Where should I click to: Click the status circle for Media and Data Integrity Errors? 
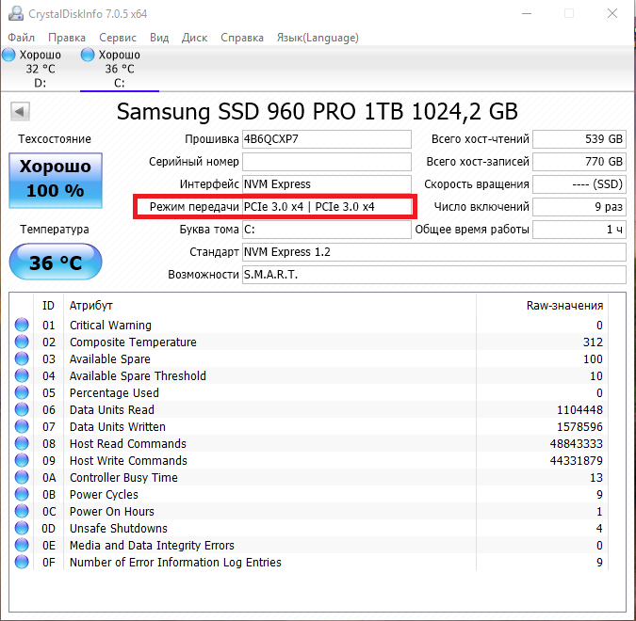[x=22, y=545]
